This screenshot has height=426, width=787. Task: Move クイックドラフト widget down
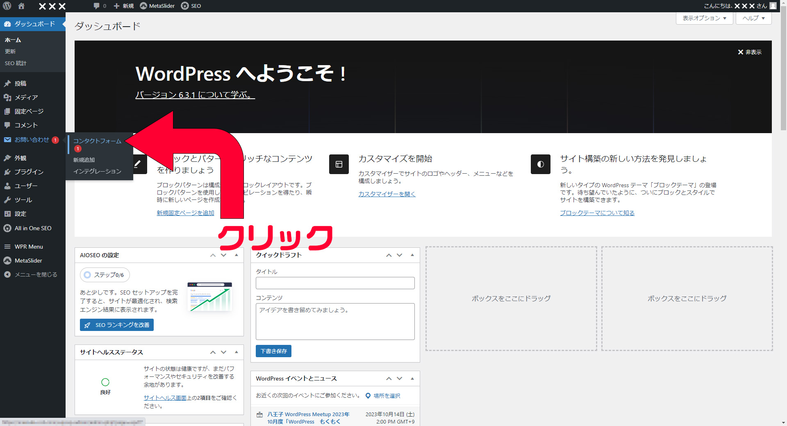(400, 255)
